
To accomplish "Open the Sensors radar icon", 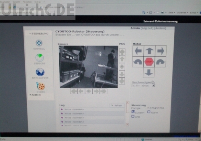I will tap(39, 57).
